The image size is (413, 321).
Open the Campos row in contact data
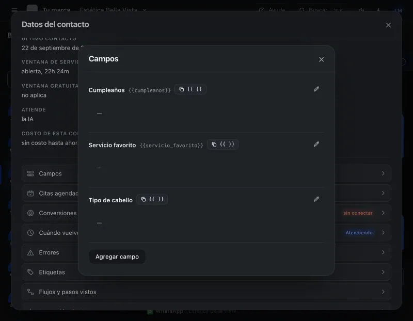(206, 173)
